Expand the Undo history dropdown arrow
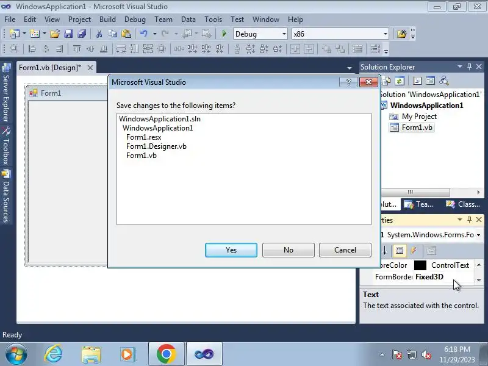The image size is (488, 366). [x=154, y=34]
